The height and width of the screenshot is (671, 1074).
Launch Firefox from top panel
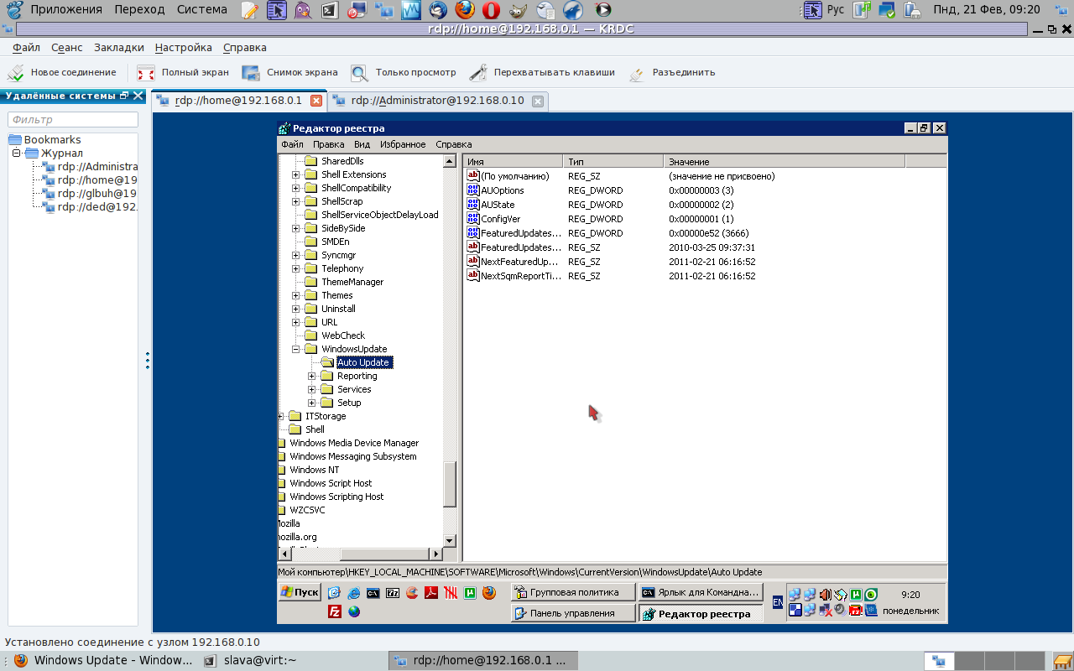tap(465, 10)
